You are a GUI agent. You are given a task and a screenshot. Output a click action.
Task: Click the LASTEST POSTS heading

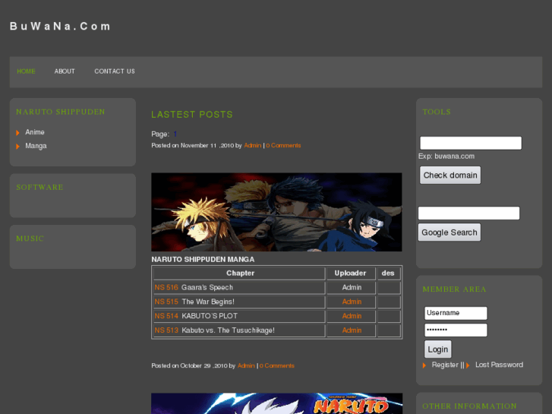click(x=192, y=115)
